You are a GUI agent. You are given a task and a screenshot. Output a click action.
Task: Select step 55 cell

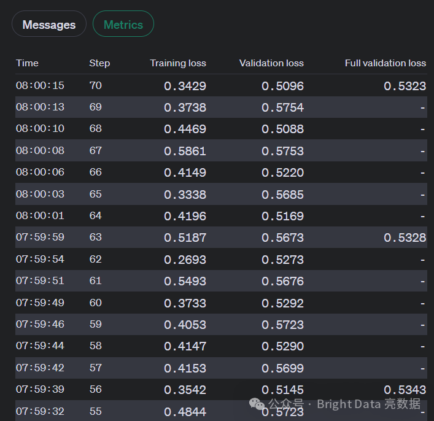(x=96, y=411)
